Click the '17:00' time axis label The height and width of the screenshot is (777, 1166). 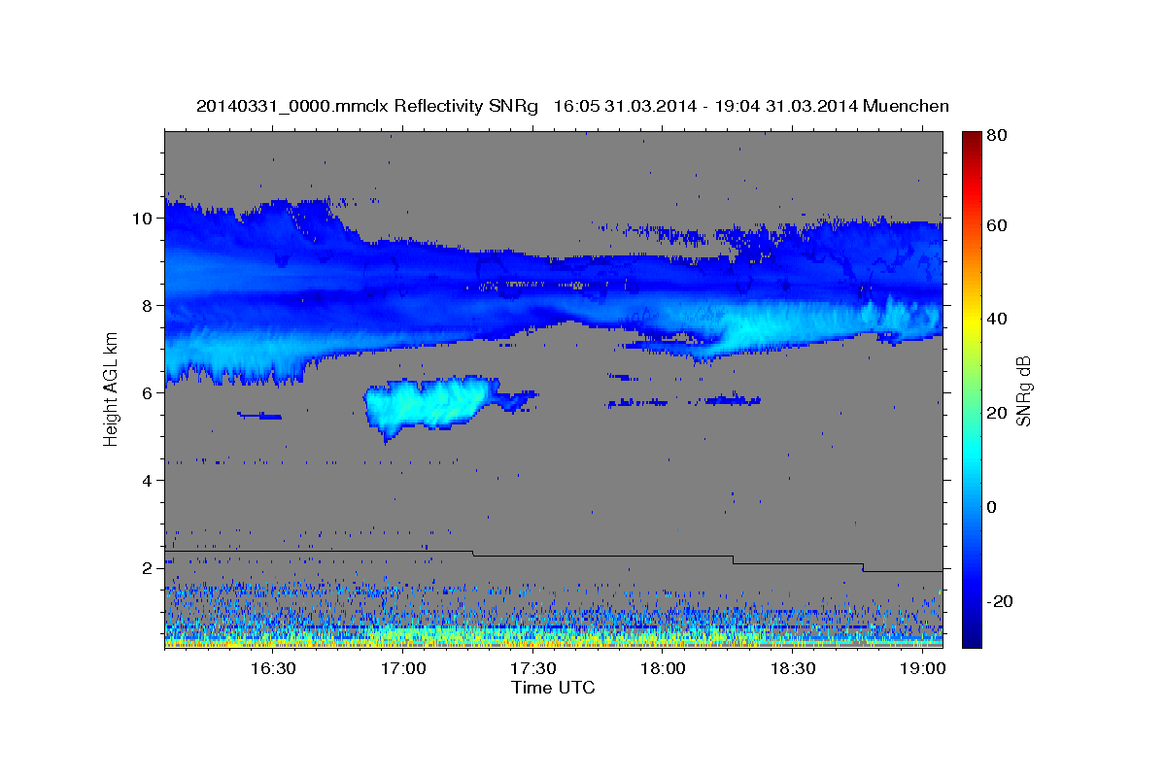[403, 668]
